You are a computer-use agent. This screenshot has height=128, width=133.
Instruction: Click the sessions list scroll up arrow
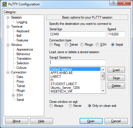103,70
